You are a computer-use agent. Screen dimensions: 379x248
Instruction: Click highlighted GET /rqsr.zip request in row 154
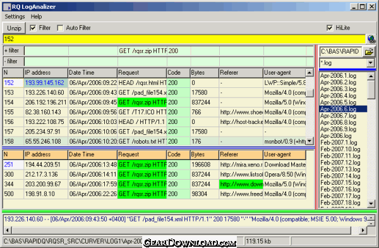pos(142,102)
